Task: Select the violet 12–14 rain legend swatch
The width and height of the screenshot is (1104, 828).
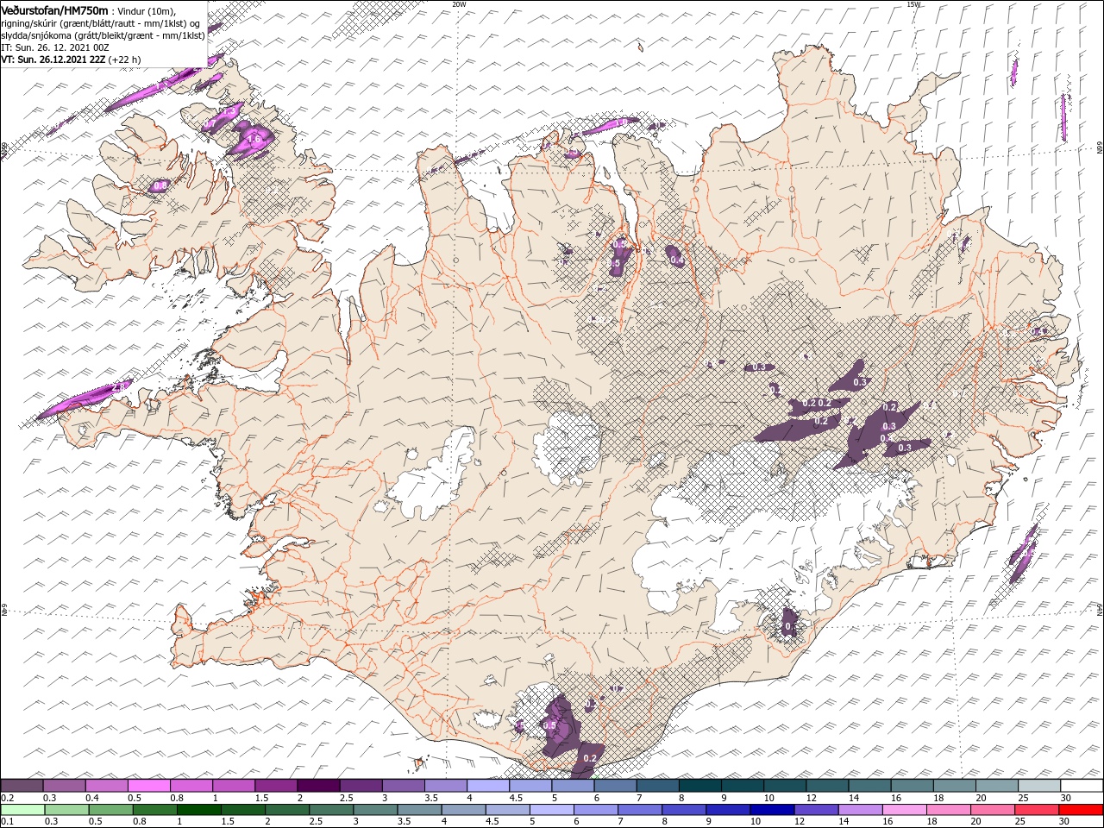Action: click(815, 810)
